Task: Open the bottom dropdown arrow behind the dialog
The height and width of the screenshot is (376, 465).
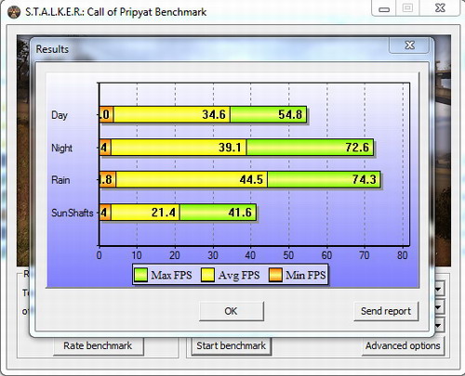Action: point(438,325)
